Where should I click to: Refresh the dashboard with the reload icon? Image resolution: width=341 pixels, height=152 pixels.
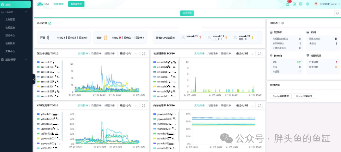[337, 13]
